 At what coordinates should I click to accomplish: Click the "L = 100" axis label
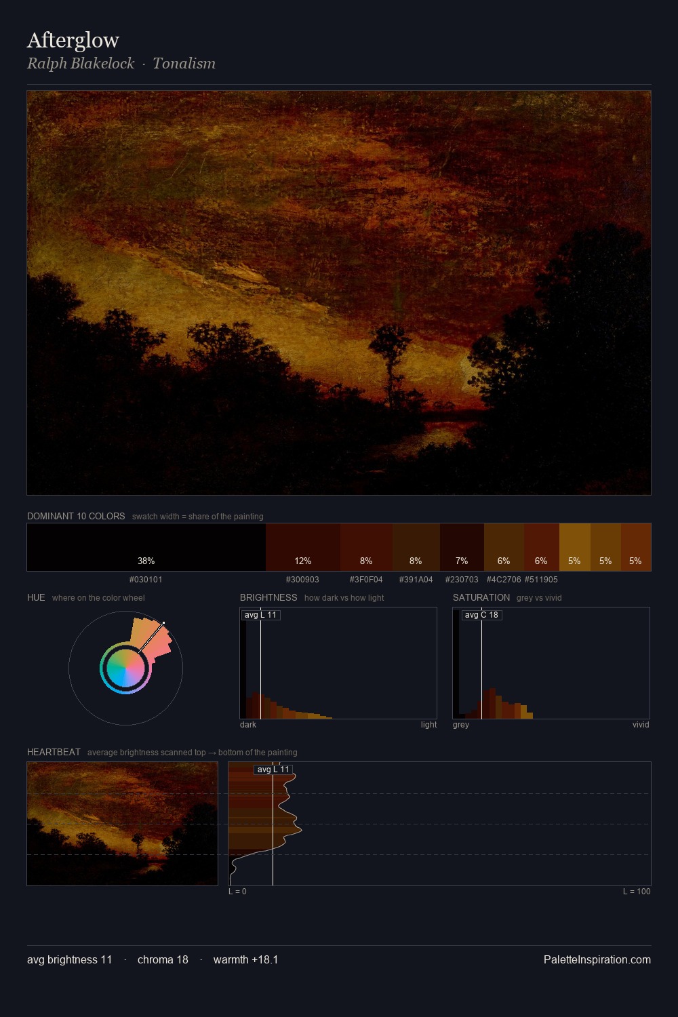click(637, 892)
